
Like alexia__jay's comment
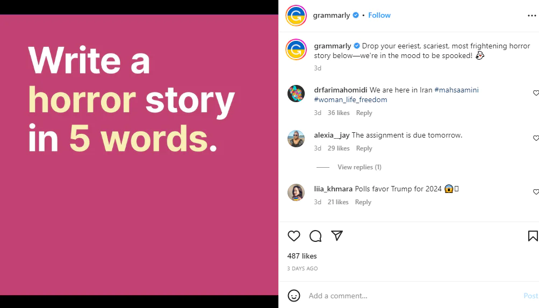(x=536, y=138)
